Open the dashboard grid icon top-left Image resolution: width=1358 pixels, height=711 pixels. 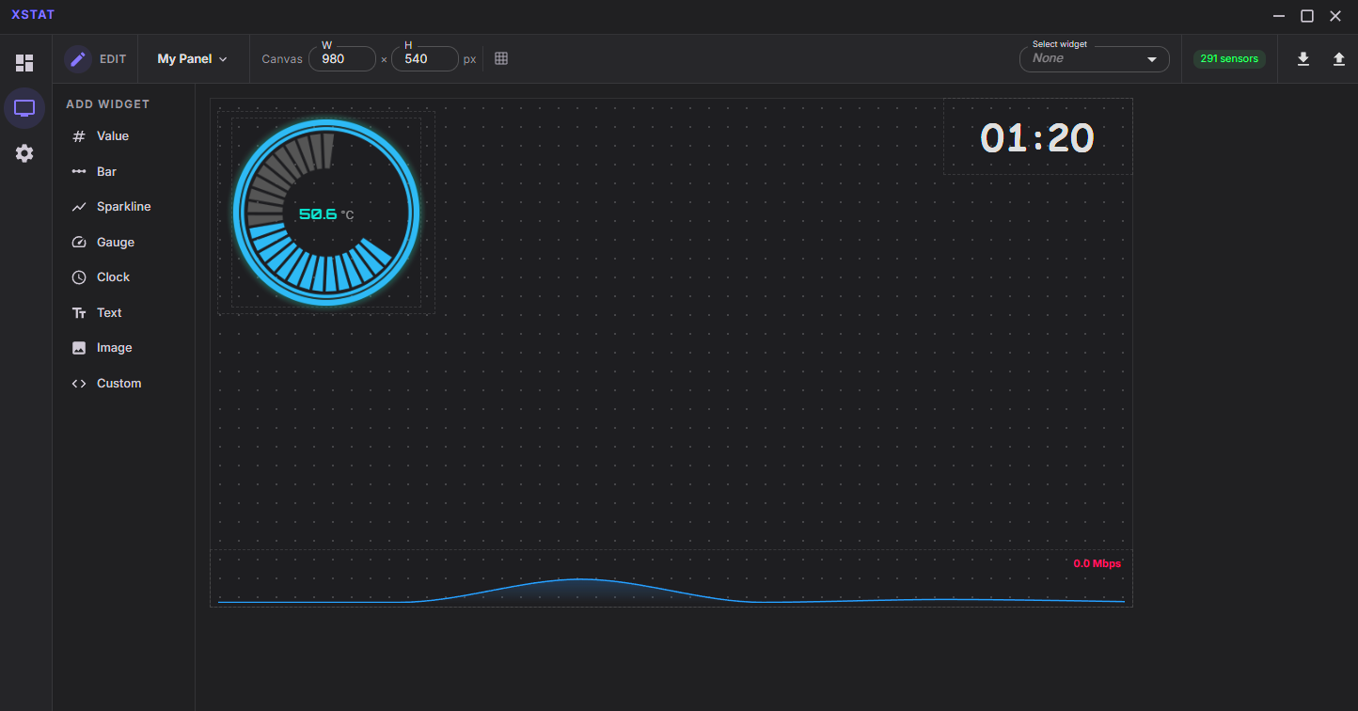[x=24, y=63]
